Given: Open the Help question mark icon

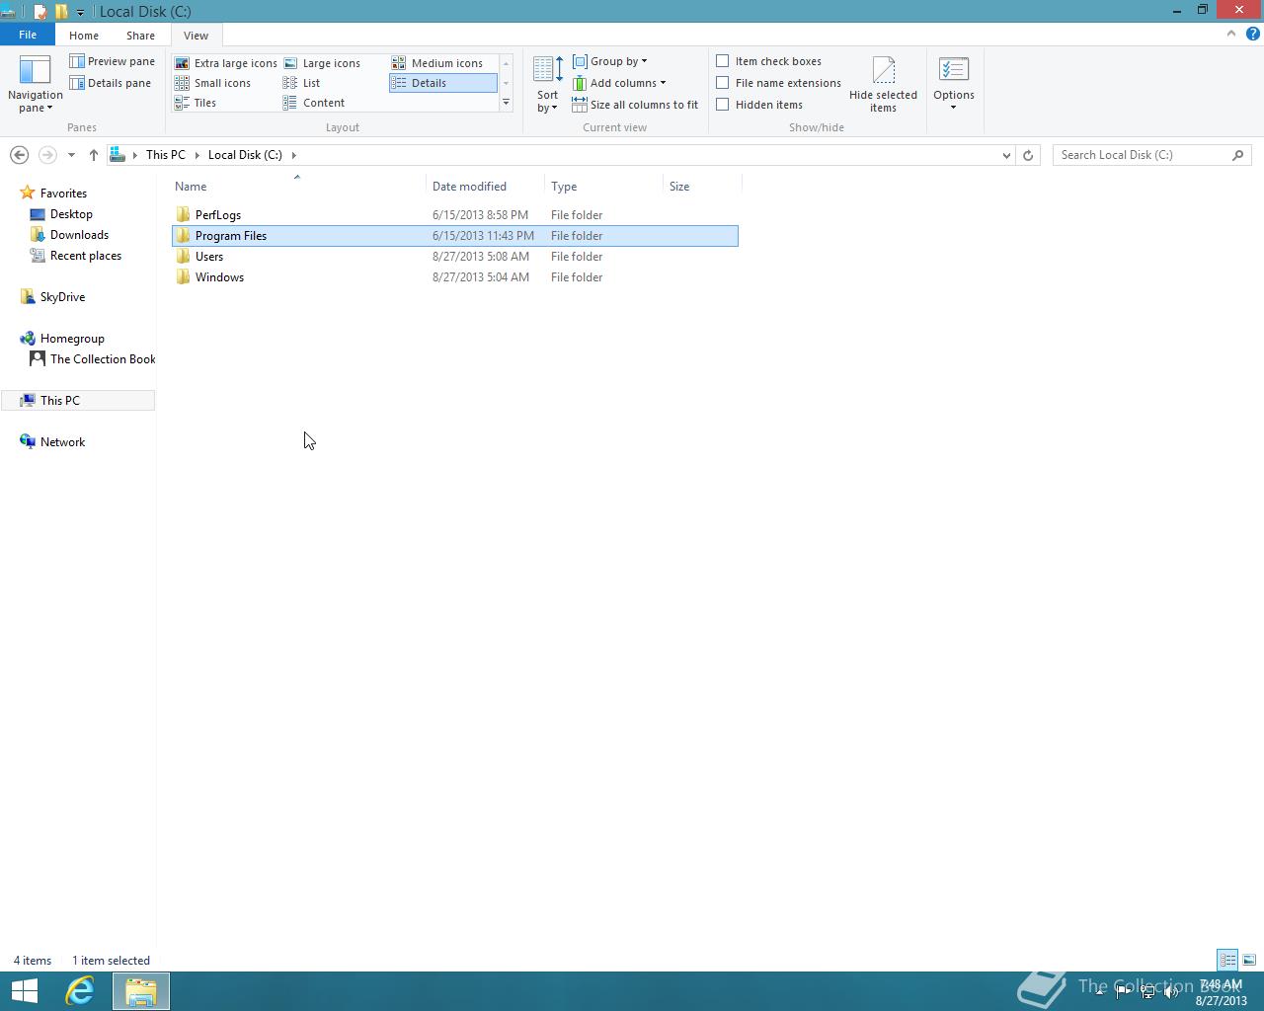Looking at the screenshot, I should (x=1254, y=34).
